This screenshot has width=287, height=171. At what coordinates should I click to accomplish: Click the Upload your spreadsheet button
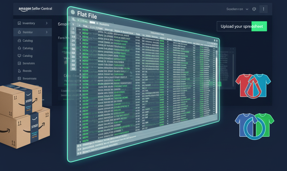pos(242,26)
